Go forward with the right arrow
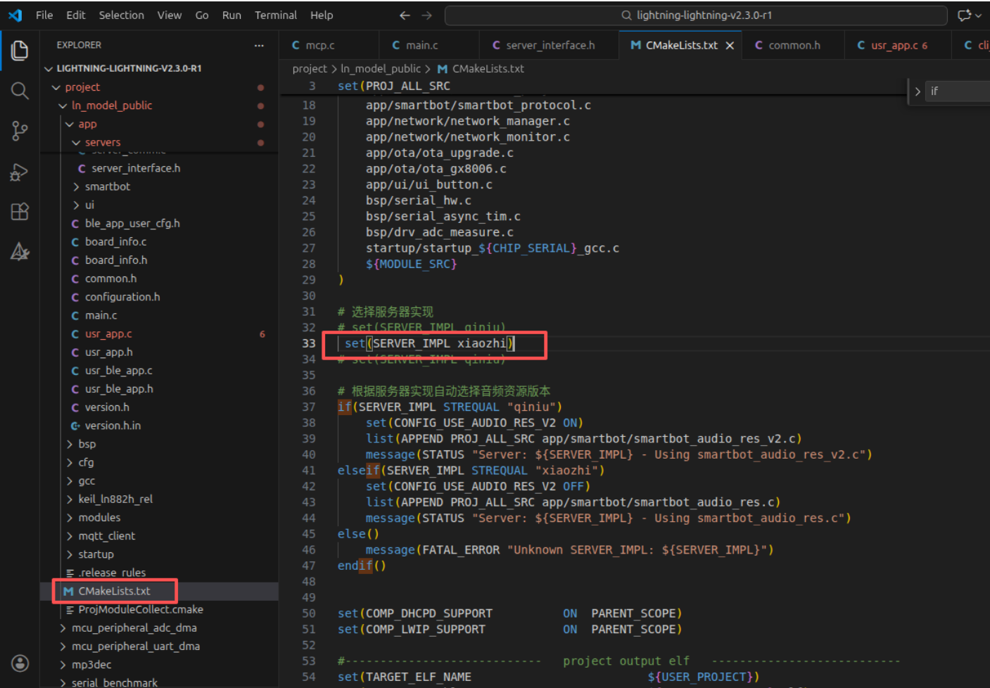 point(426,15)
